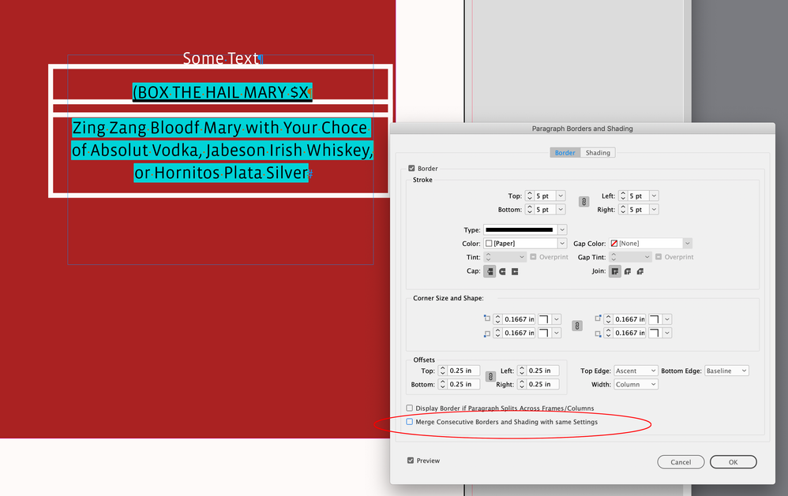Click the Tint stepper arrows
Viewport: 788px width, 496px height.
[487, 257]
